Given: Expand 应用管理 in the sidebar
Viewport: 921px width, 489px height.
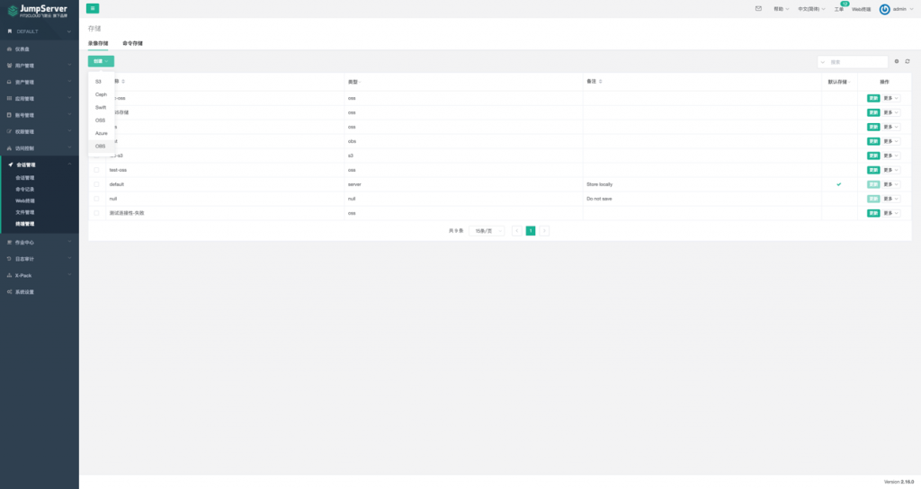Looking at the screenshot, I should pyautogui.click(x=40, y=98).
